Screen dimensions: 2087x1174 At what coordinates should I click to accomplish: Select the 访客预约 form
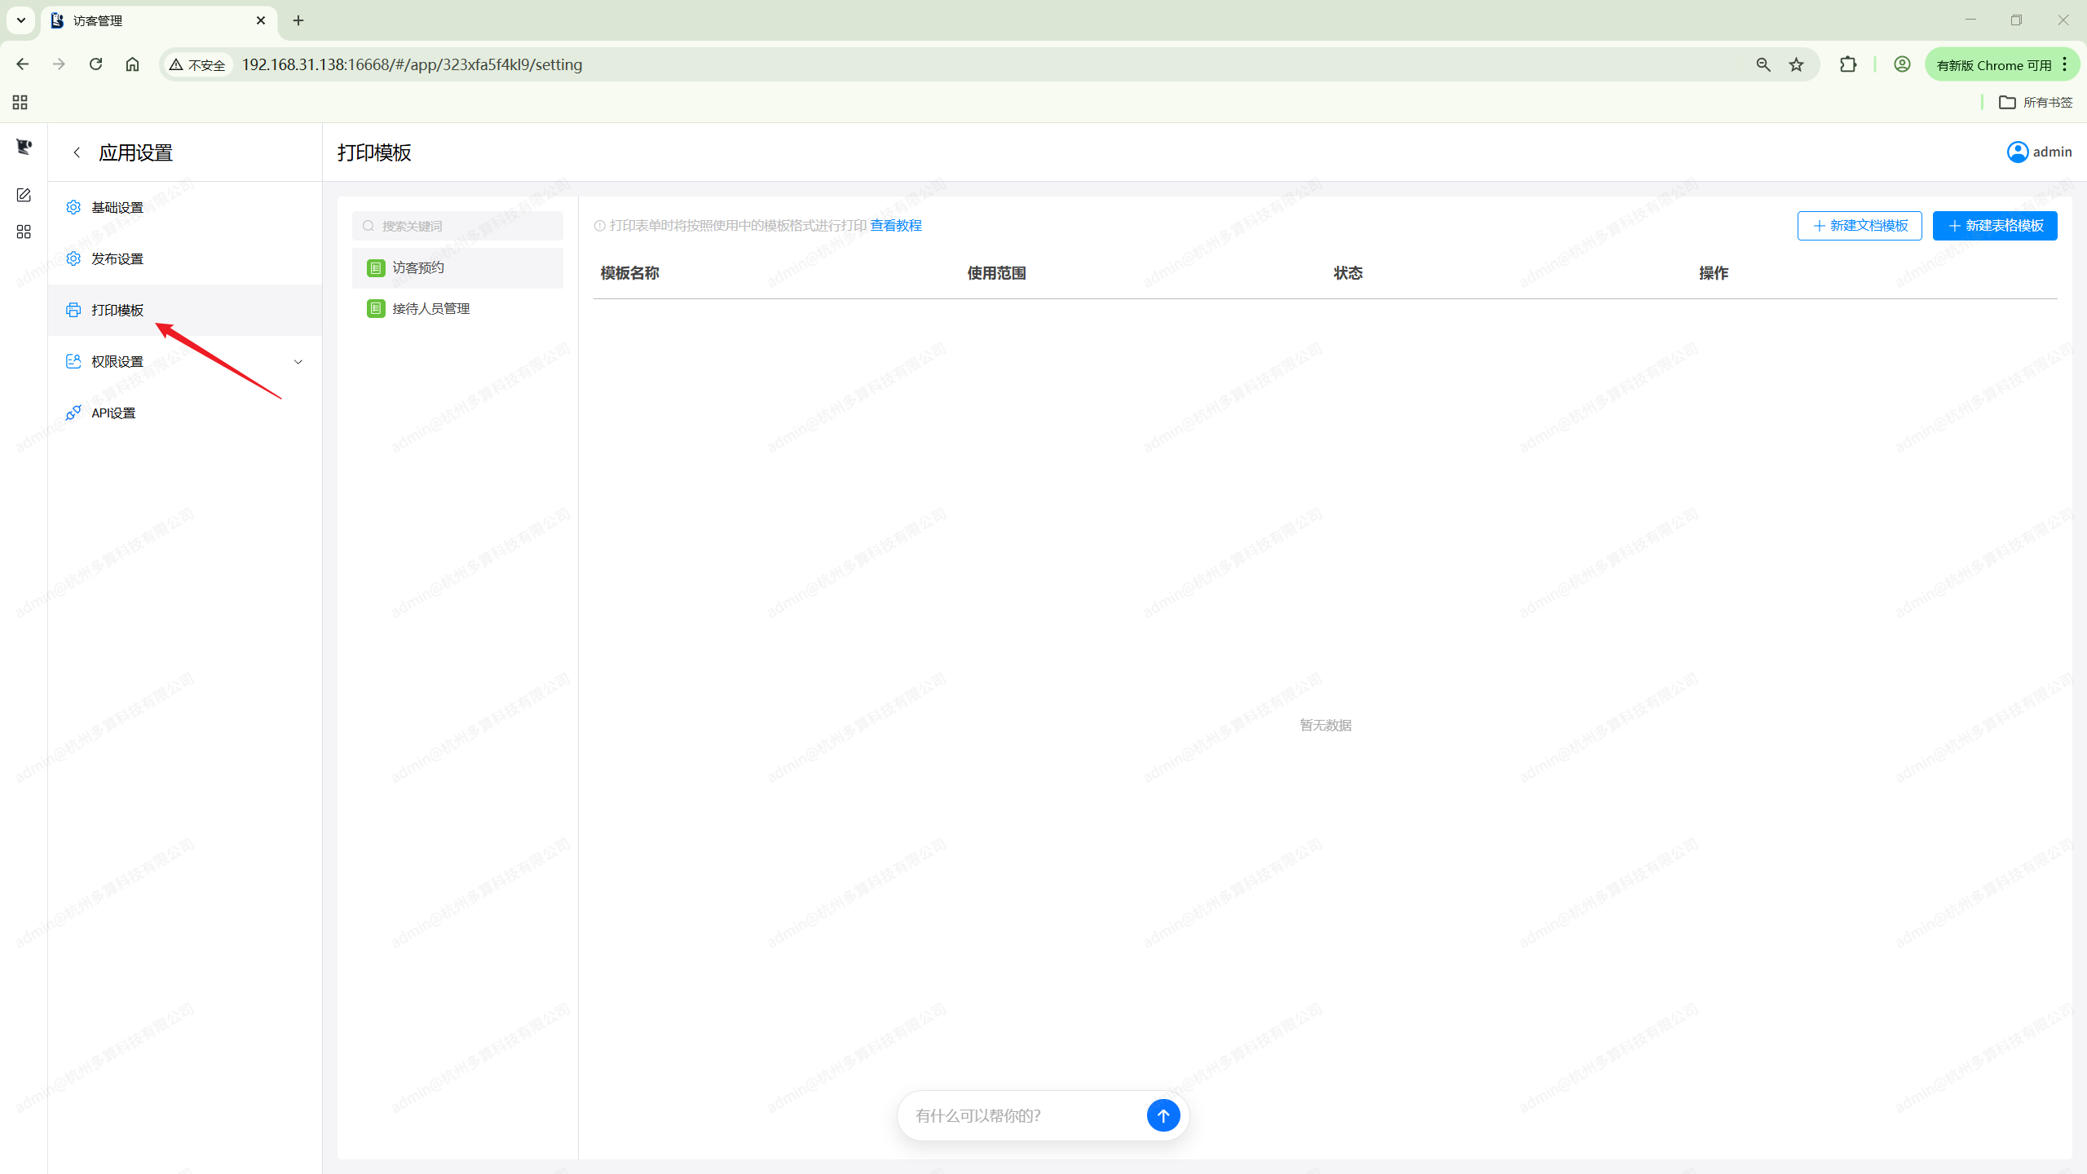point(417,267)
